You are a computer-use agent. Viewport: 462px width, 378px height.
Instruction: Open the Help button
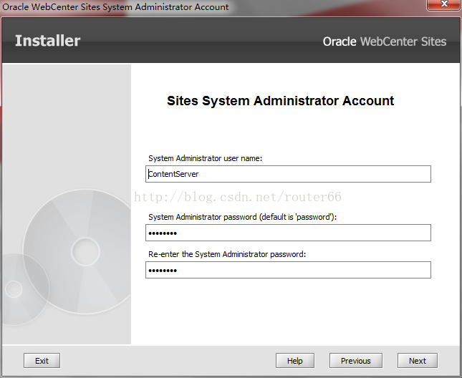[x=295, y=361]
